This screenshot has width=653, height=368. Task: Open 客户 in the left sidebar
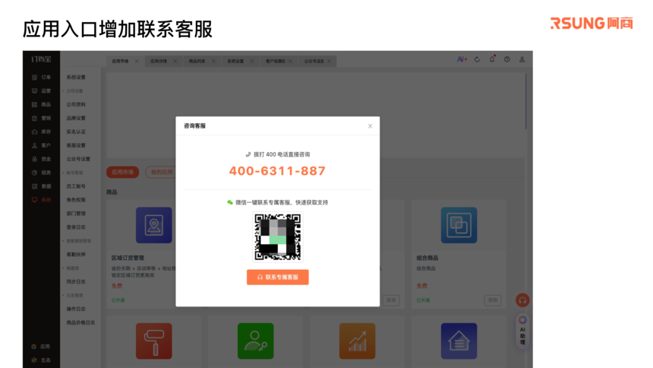click(x=41, y=146)
